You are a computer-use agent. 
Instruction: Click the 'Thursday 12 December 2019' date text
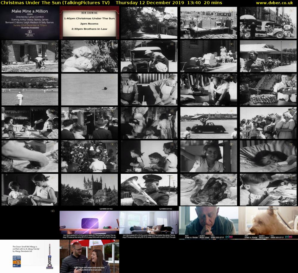[150, 3]
